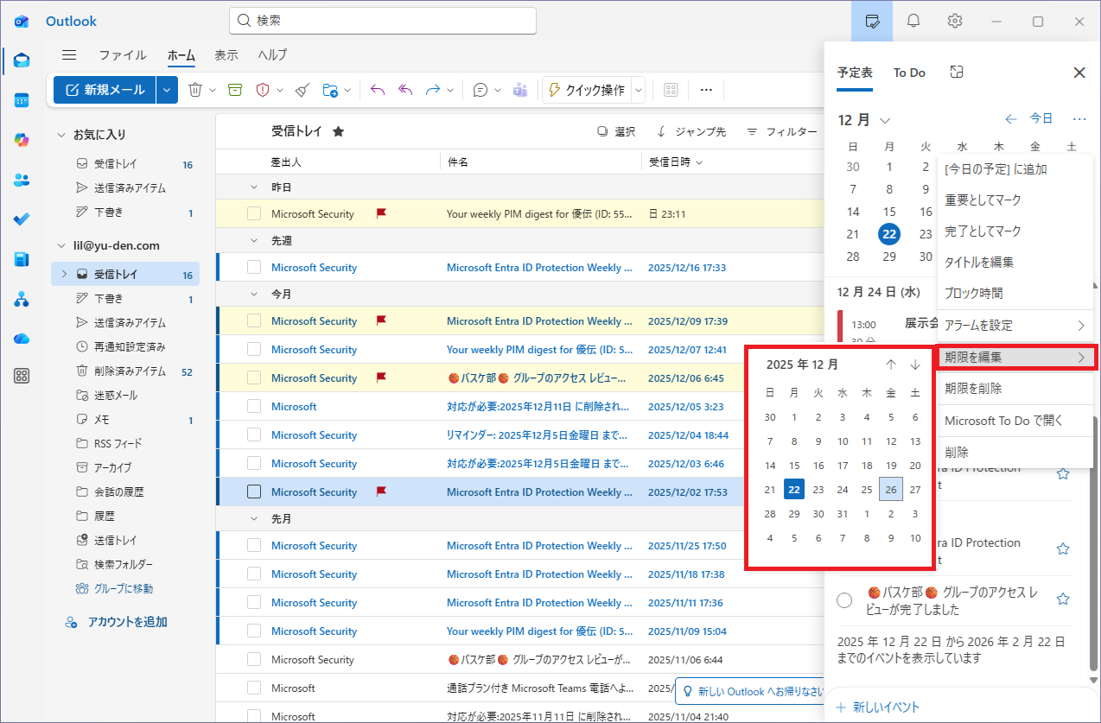Viewport: 1101px width, 723px height.
Task: Switch to the To Do tab
Action: pos(909,73)
